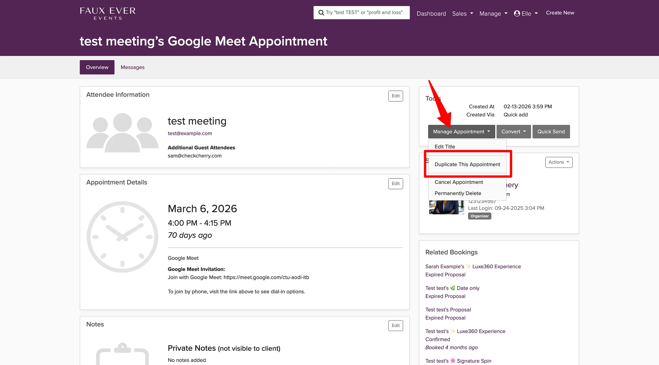Choose Cancel Appointment from menu
Image resolution: width=659 pixels, height=365 pixels.
[459, 182]
